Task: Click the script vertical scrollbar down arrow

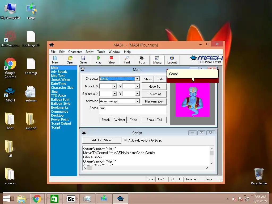Action: pyautogui.click(x=211, y=163)
